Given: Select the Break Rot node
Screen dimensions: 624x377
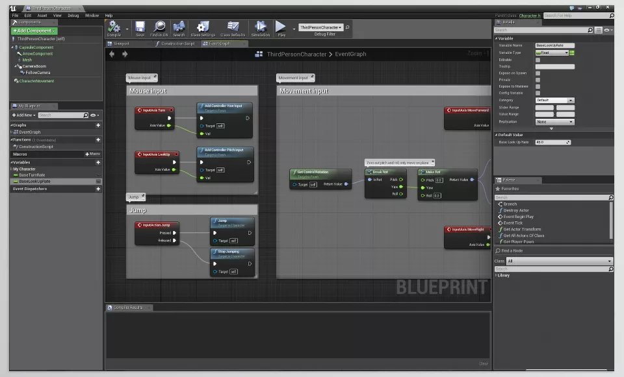Looking at the screenshot, I should pyautogui.click(x=385, y=183).
